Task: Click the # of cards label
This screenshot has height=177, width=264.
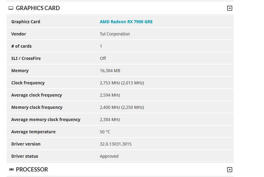Action: (21, 46)
